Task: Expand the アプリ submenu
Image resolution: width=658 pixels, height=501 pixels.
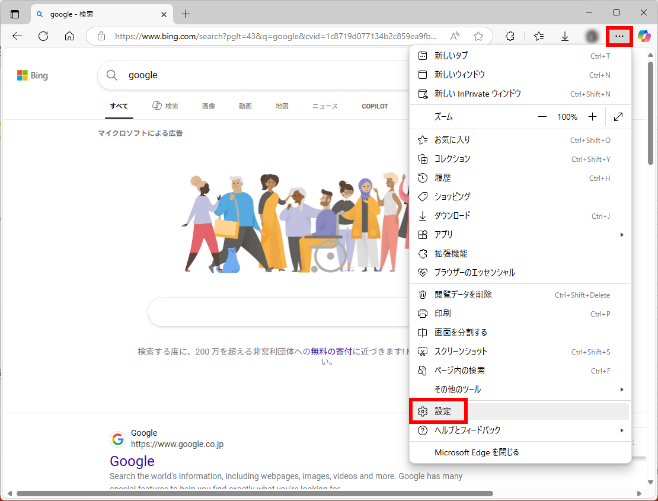Action: coord(520,235)
